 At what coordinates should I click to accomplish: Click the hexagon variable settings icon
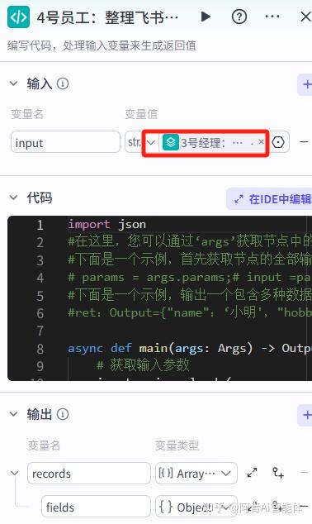[x=278, y=142]
